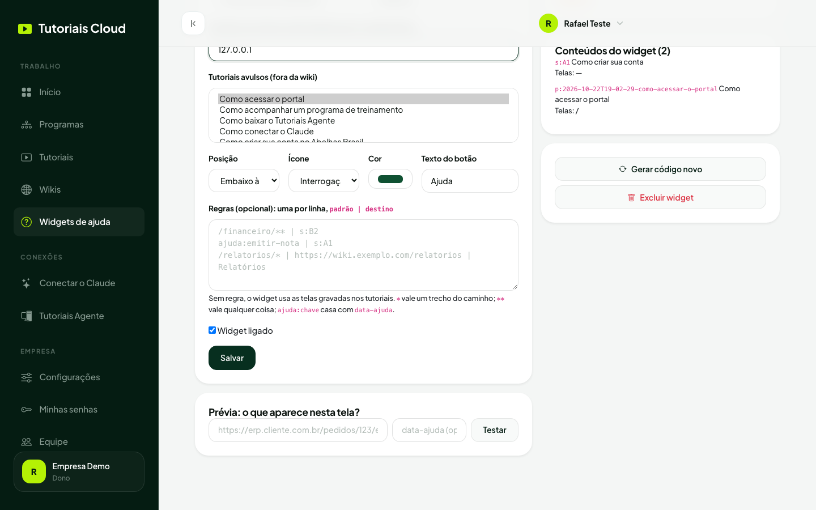Open the Ícone dropdown
This screenshot has width=816, height=510.
click(x=324, y=181)
